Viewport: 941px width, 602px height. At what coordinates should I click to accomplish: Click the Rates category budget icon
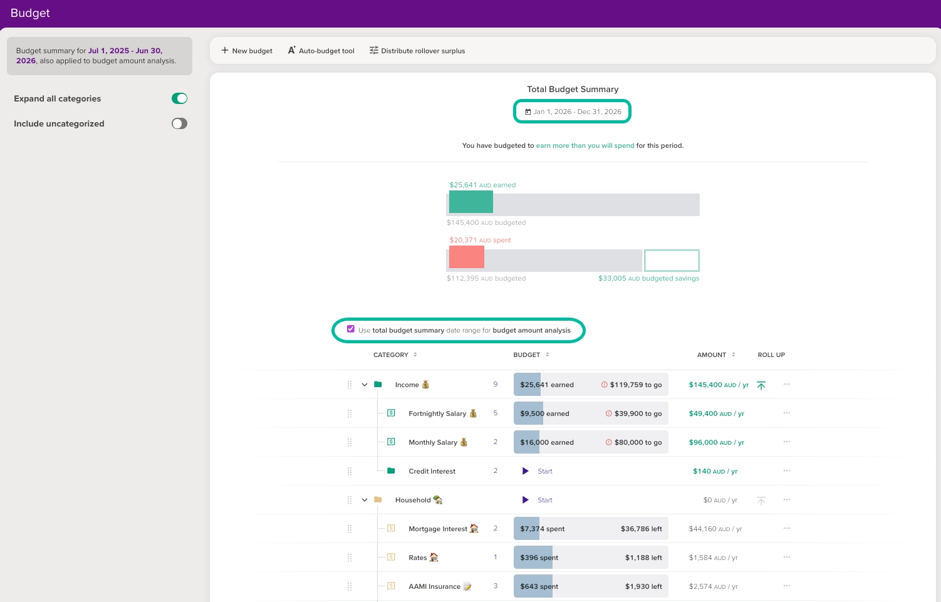pyautogui.click(x=391, y=558)
